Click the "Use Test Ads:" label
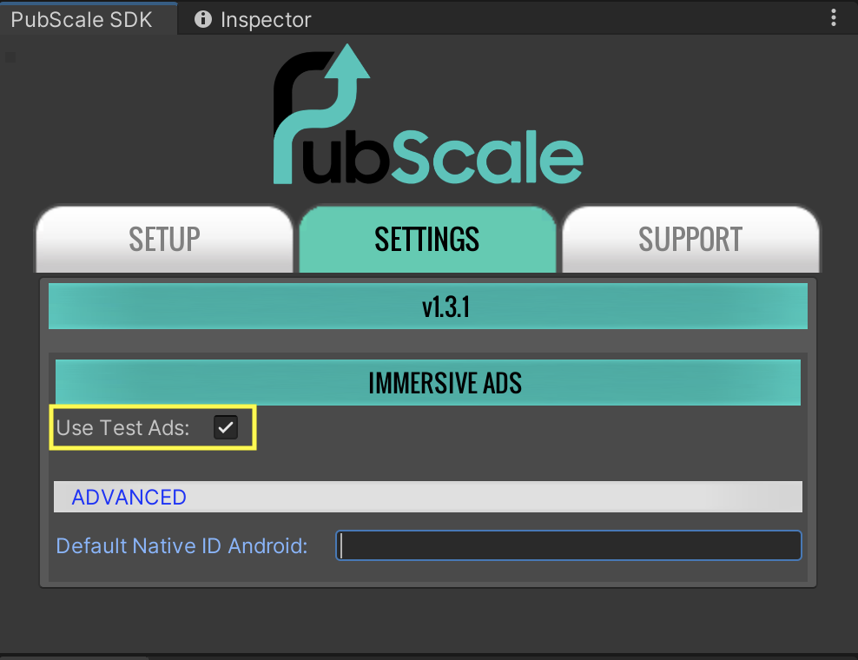 122,427
